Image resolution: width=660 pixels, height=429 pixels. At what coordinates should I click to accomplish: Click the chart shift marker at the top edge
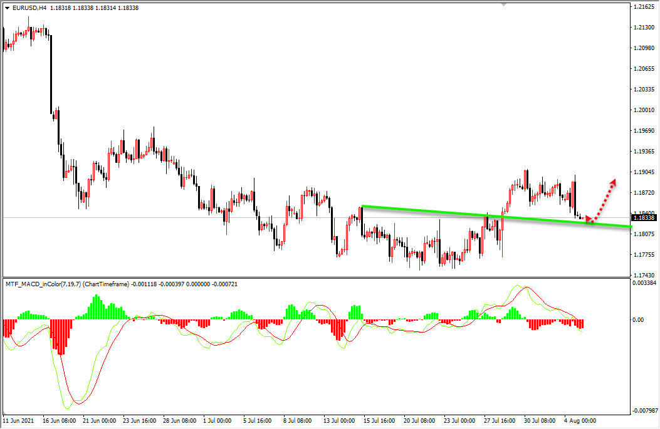pos(503,4)
